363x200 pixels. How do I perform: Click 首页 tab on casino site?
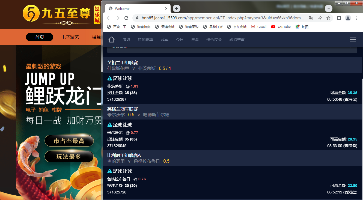[x=40, y=37]
